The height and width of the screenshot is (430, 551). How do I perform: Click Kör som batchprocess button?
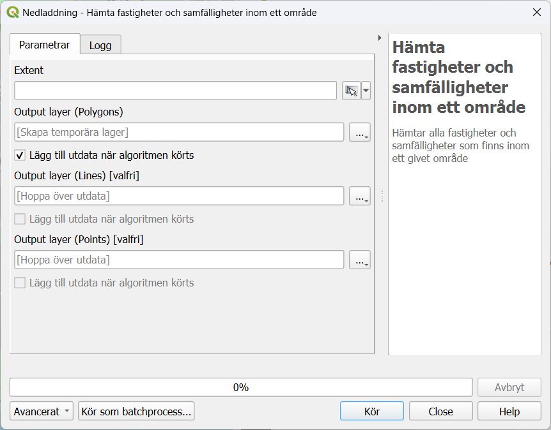[x=136, y=411]
